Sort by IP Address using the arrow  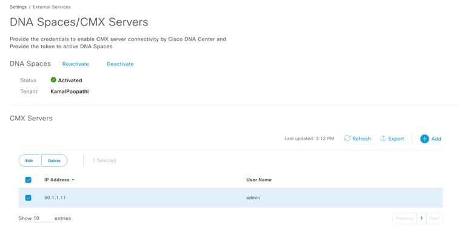point(73,180)
